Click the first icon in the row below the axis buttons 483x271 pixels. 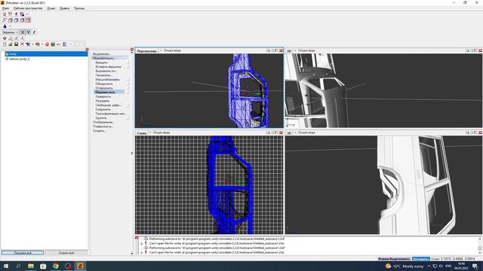5,38
